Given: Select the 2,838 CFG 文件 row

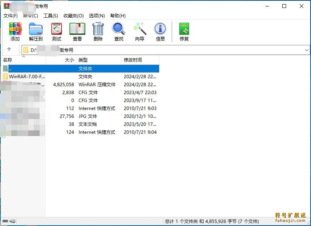Looking at the screenshot, I should [81, 92].
